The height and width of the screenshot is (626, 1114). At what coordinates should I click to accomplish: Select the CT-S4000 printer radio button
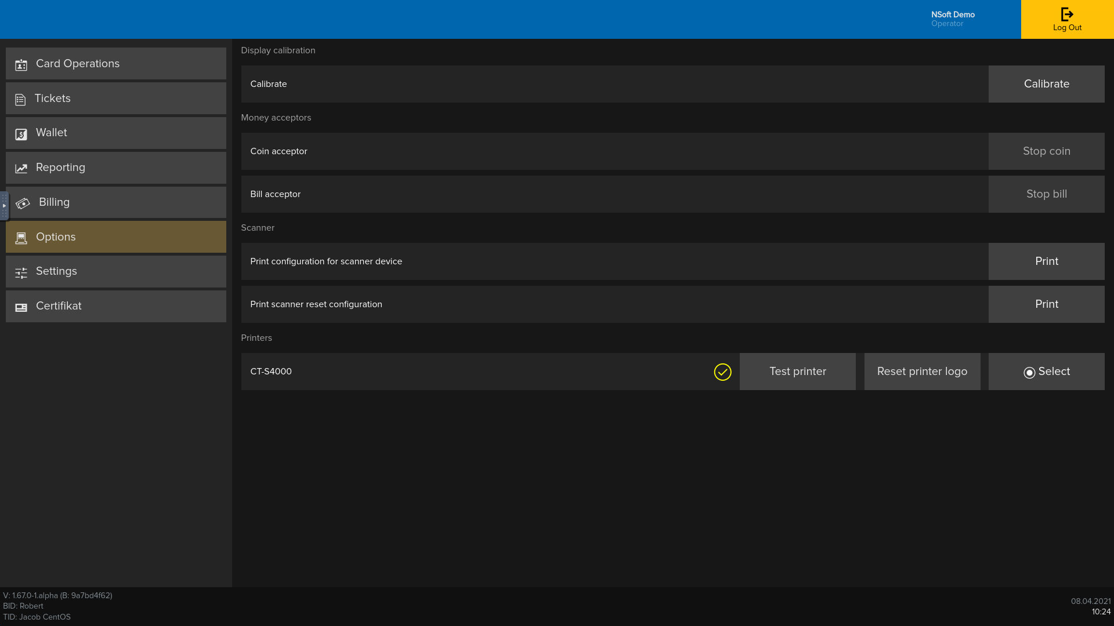(x=1029, y=372)
